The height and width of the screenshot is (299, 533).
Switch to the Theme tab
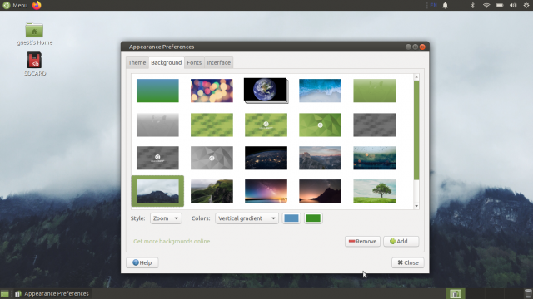[137, 63]
